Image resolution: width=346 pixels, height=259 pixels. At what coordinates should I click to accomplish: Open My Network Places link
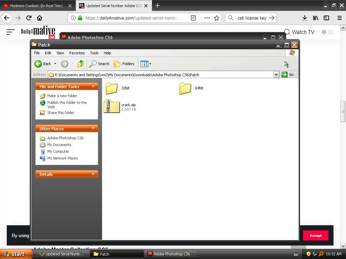coord(63,159)
